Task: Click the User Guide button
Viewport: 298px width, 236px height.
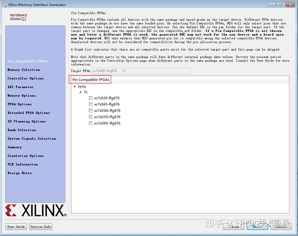Action: click(16, 227)
